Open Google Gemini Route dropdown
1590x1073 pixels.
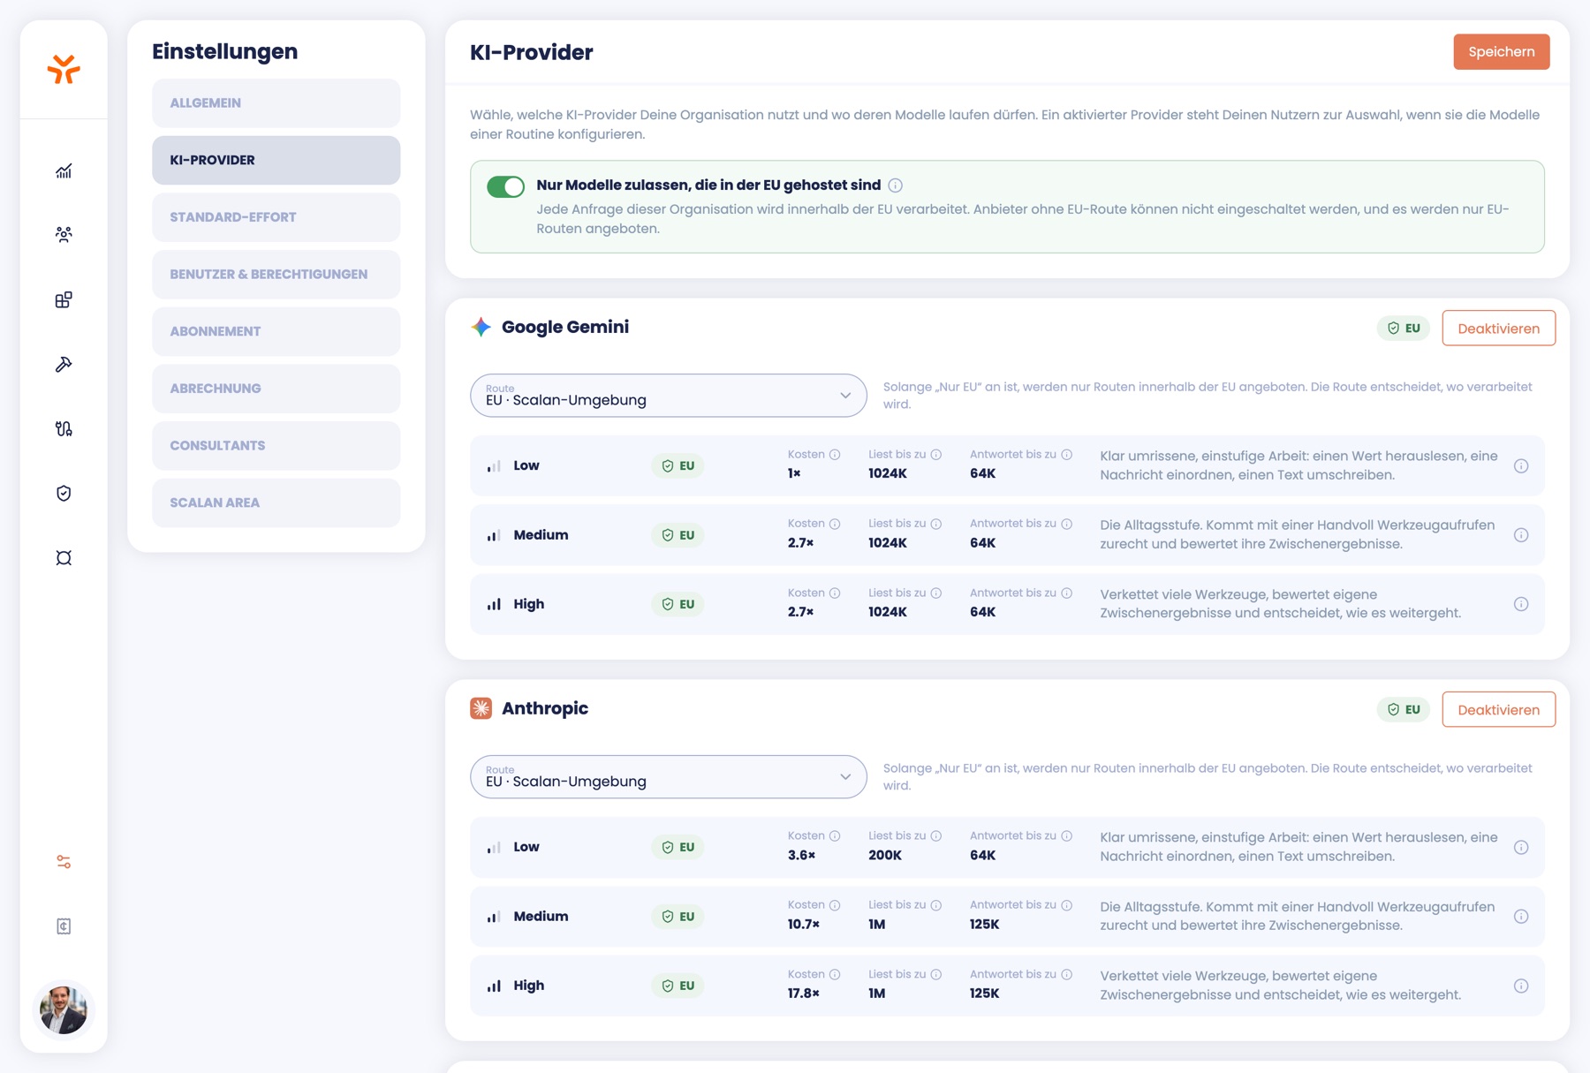point(669,396)
